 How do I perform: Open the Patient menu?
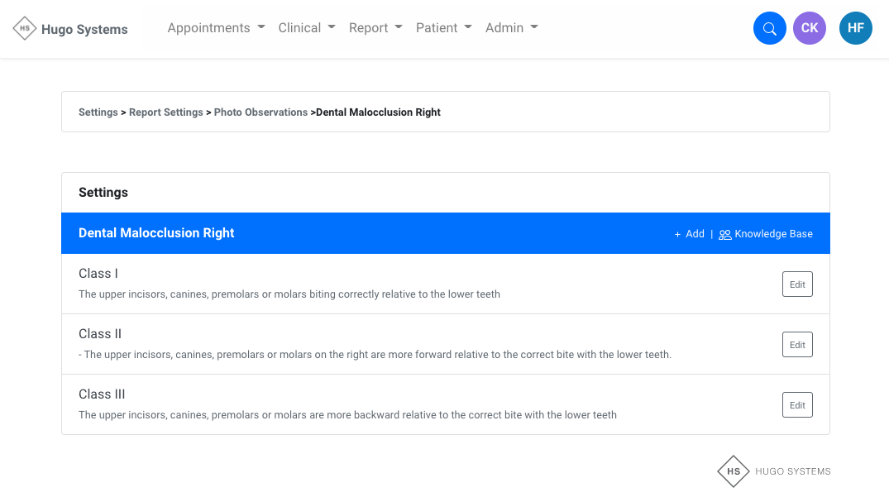(443, 28)
